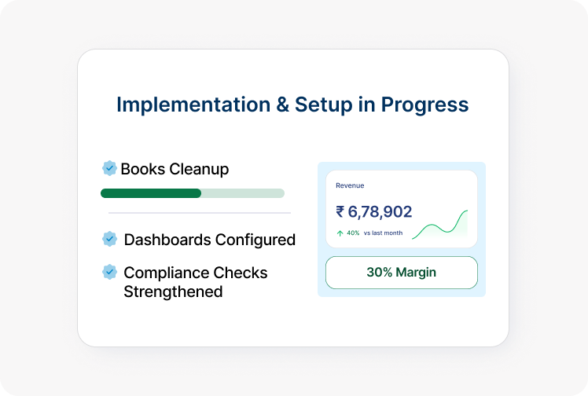Click the Books Cleanup verified badge icon
Viewport: 588px width, 396px height.
(x=109, y=168)
